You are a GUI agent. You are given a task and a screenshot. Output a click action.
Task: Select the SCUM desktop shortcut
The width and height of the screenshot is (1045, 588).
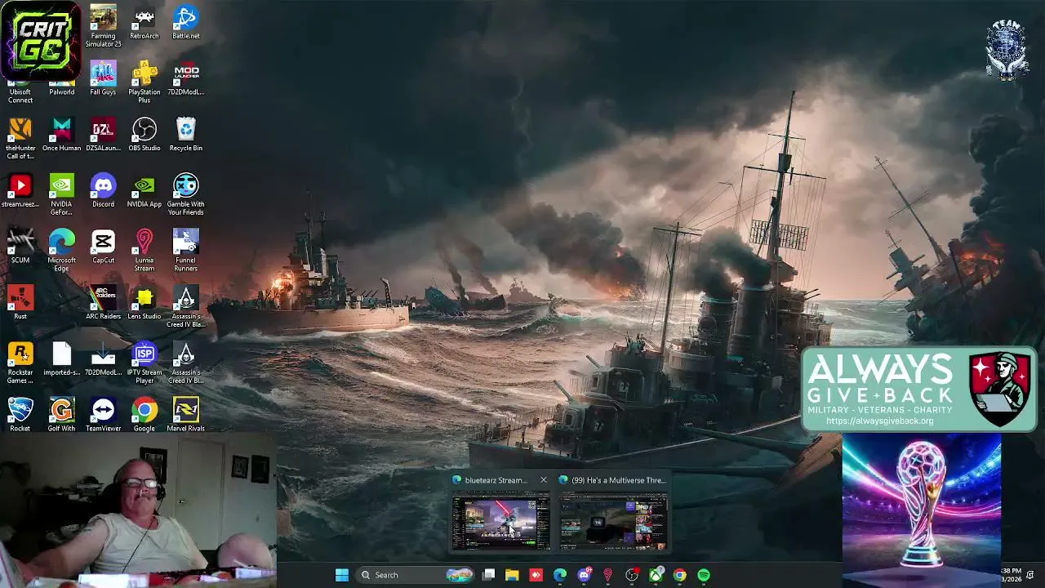pyautogui.click(x=20, y=247)
